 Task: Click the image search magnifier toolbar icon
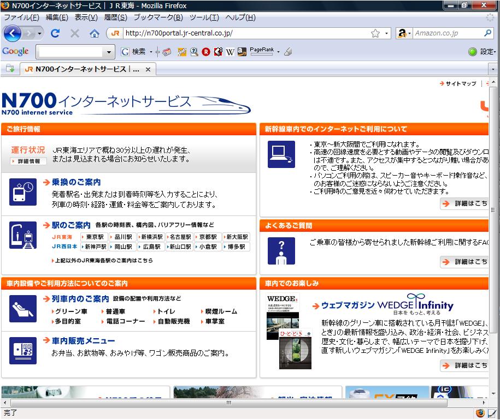point(194,51)
